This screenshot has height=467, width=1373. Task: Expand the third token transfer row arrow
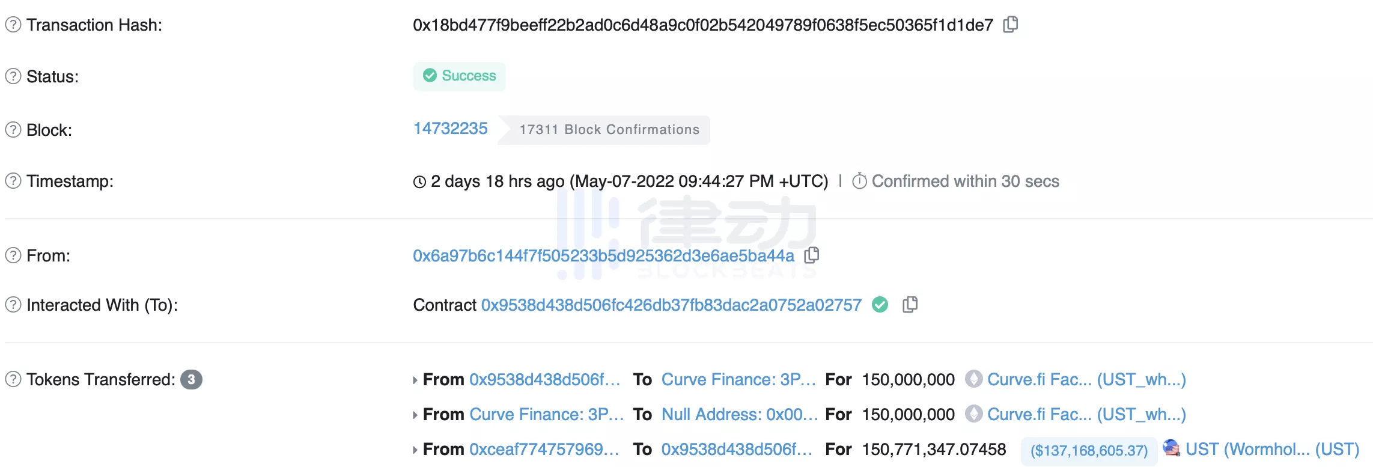pyautogui.click(x=415, y=450)
